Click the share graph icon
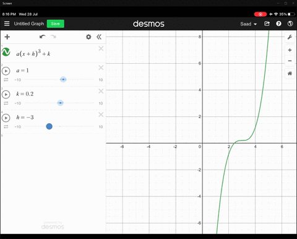297x239 pixels. pyautogui.click(x=267, y=24)
